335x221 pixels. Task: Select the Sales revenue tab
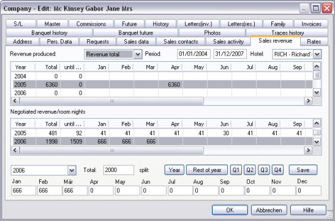point(275,41)
